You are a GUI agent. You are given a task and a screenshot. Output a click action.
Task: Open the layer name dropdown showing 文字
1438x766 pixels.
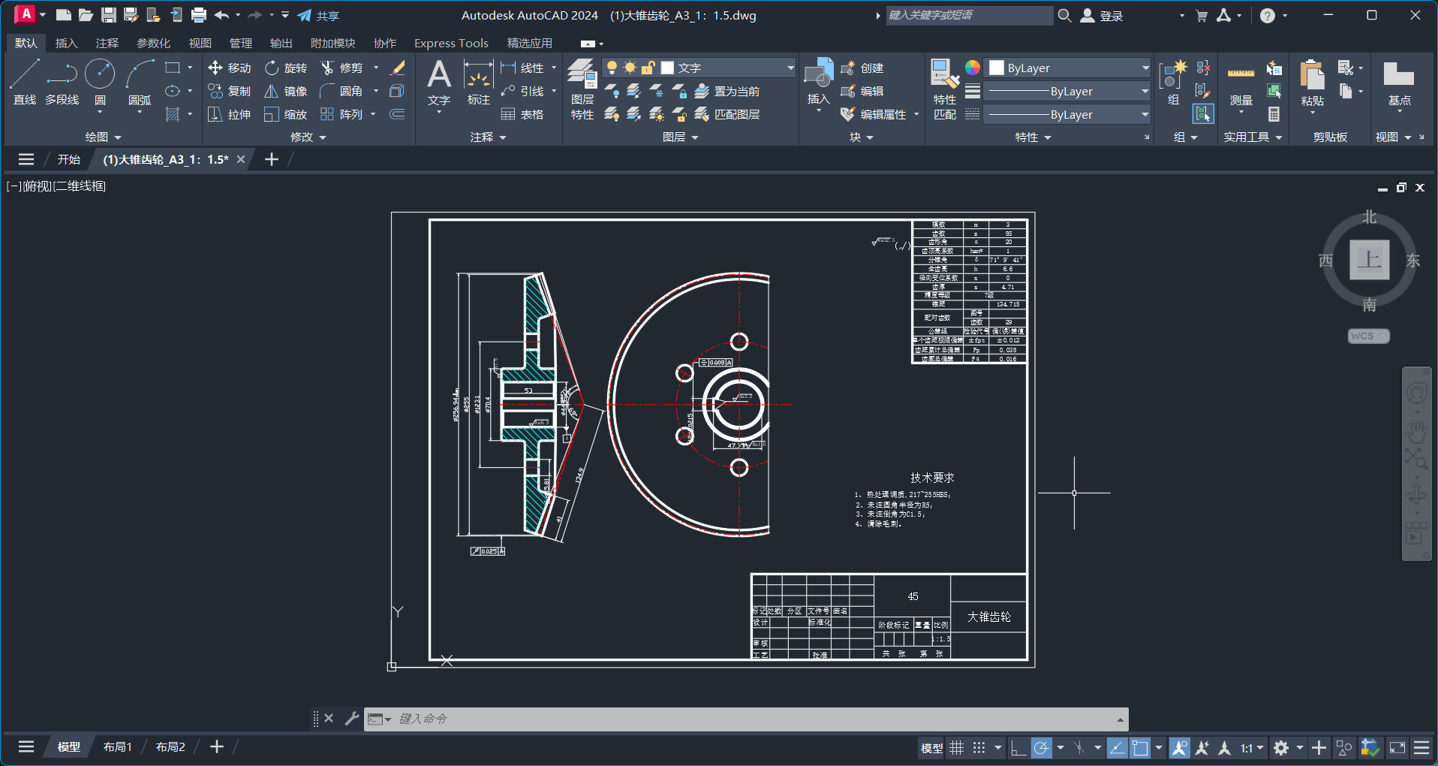click(x=727, y=68)
